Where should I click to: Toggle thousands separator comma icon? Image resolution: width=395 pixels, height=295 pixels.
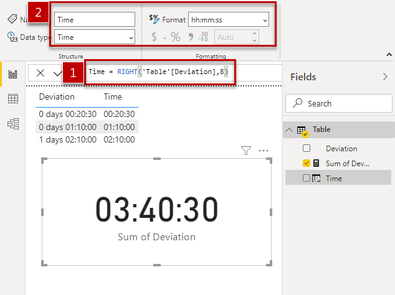click(x=191, y=37)
